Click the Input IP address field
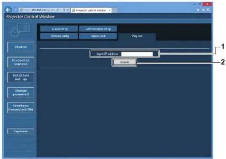 pos(137,54)
